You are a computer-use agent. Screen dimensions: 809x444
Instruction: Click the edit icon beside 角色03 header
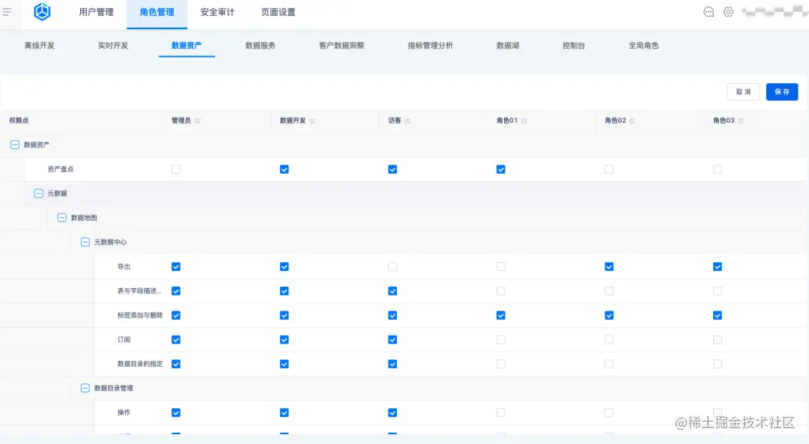point(739,121)
